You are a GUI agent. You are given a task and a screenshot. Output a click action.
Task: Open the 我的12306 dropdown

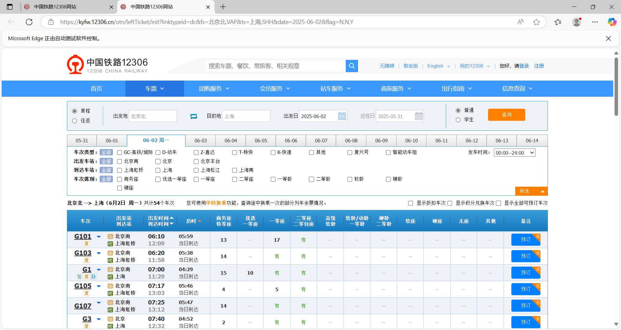point(475,66)
